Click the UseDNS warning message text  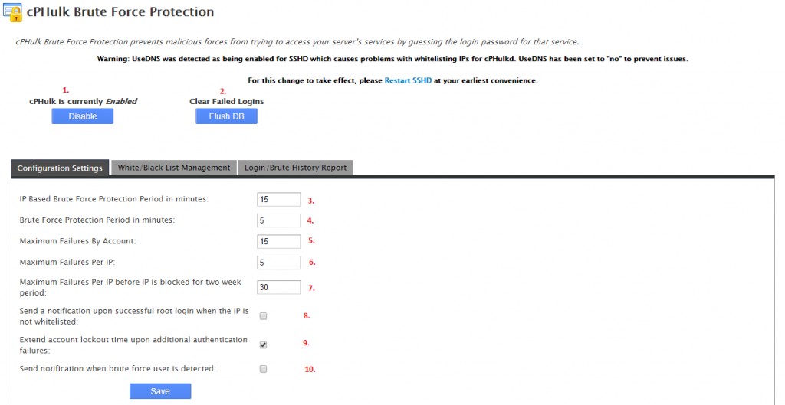click(392, 59)
